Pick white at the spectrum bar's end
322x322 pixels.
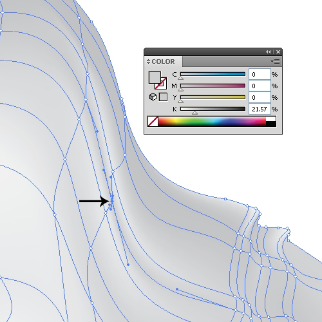[x=271, y=119]
